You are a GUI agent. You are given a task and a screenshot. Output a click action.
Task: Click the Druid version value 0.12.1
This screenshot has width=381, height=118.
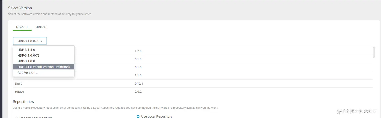tap(139, 83)
